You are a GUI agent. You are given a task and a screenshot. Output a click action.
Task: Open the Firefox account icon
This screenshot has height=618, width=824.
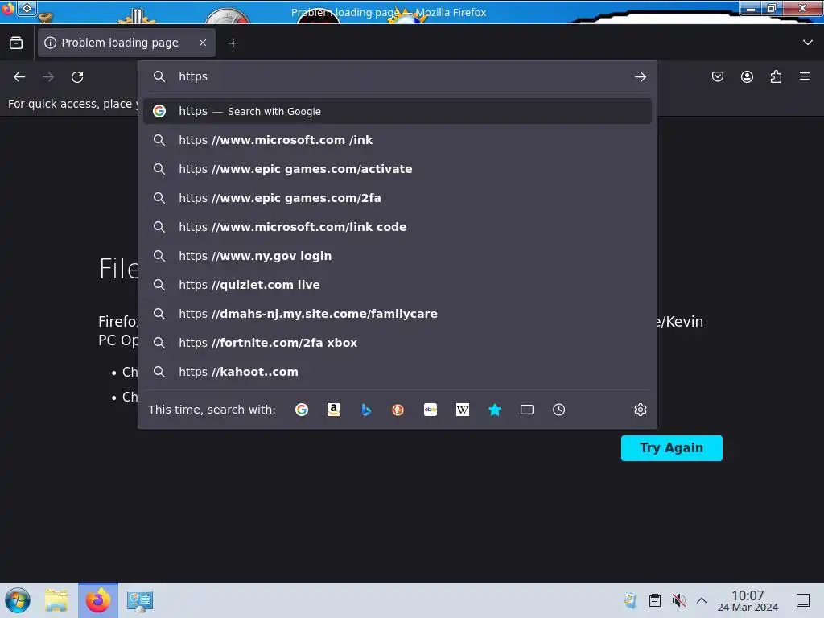pyautogui.click(x=747, y=76)
